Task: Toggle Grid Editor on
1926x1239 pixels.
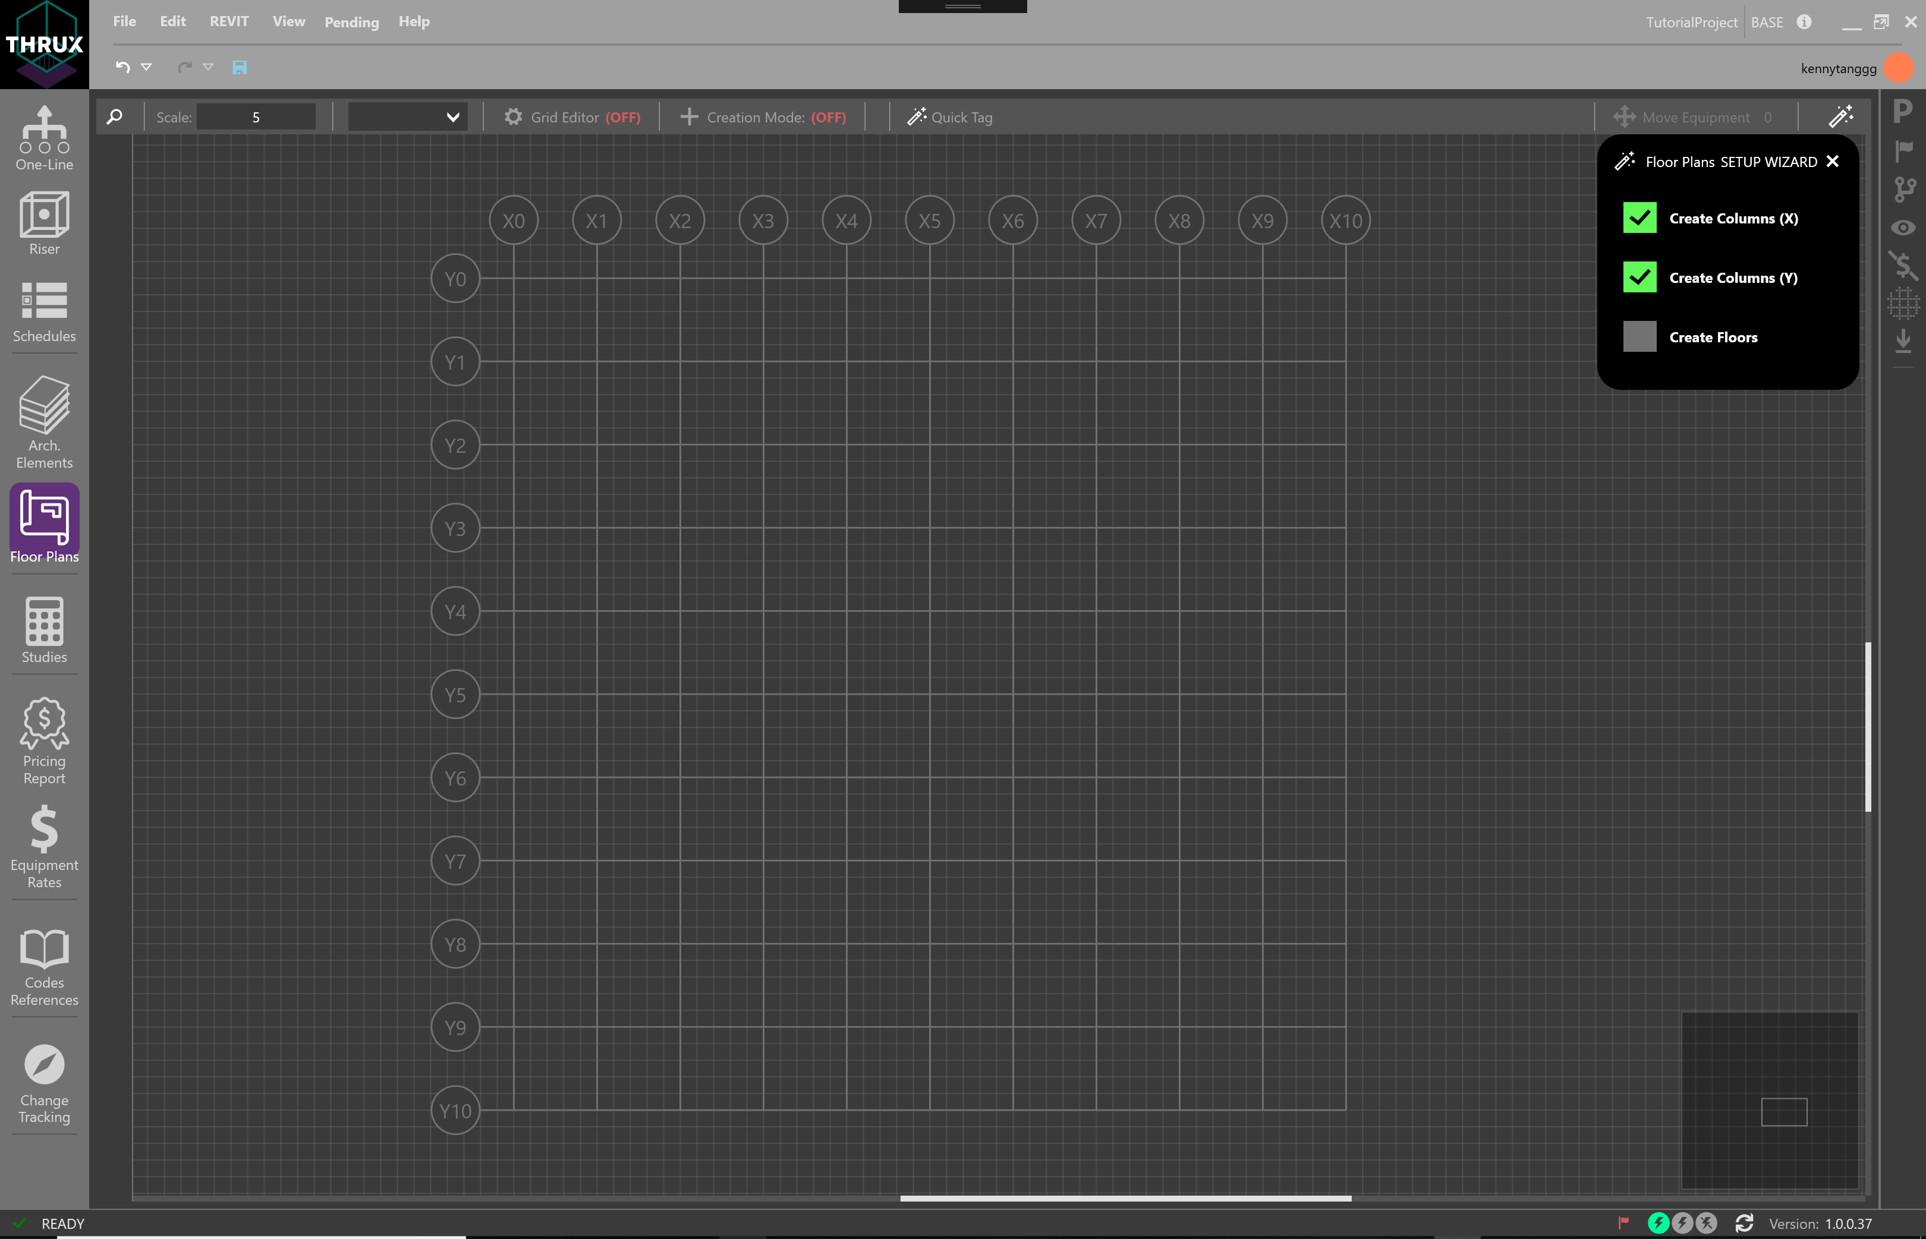Action: [573, 116]
